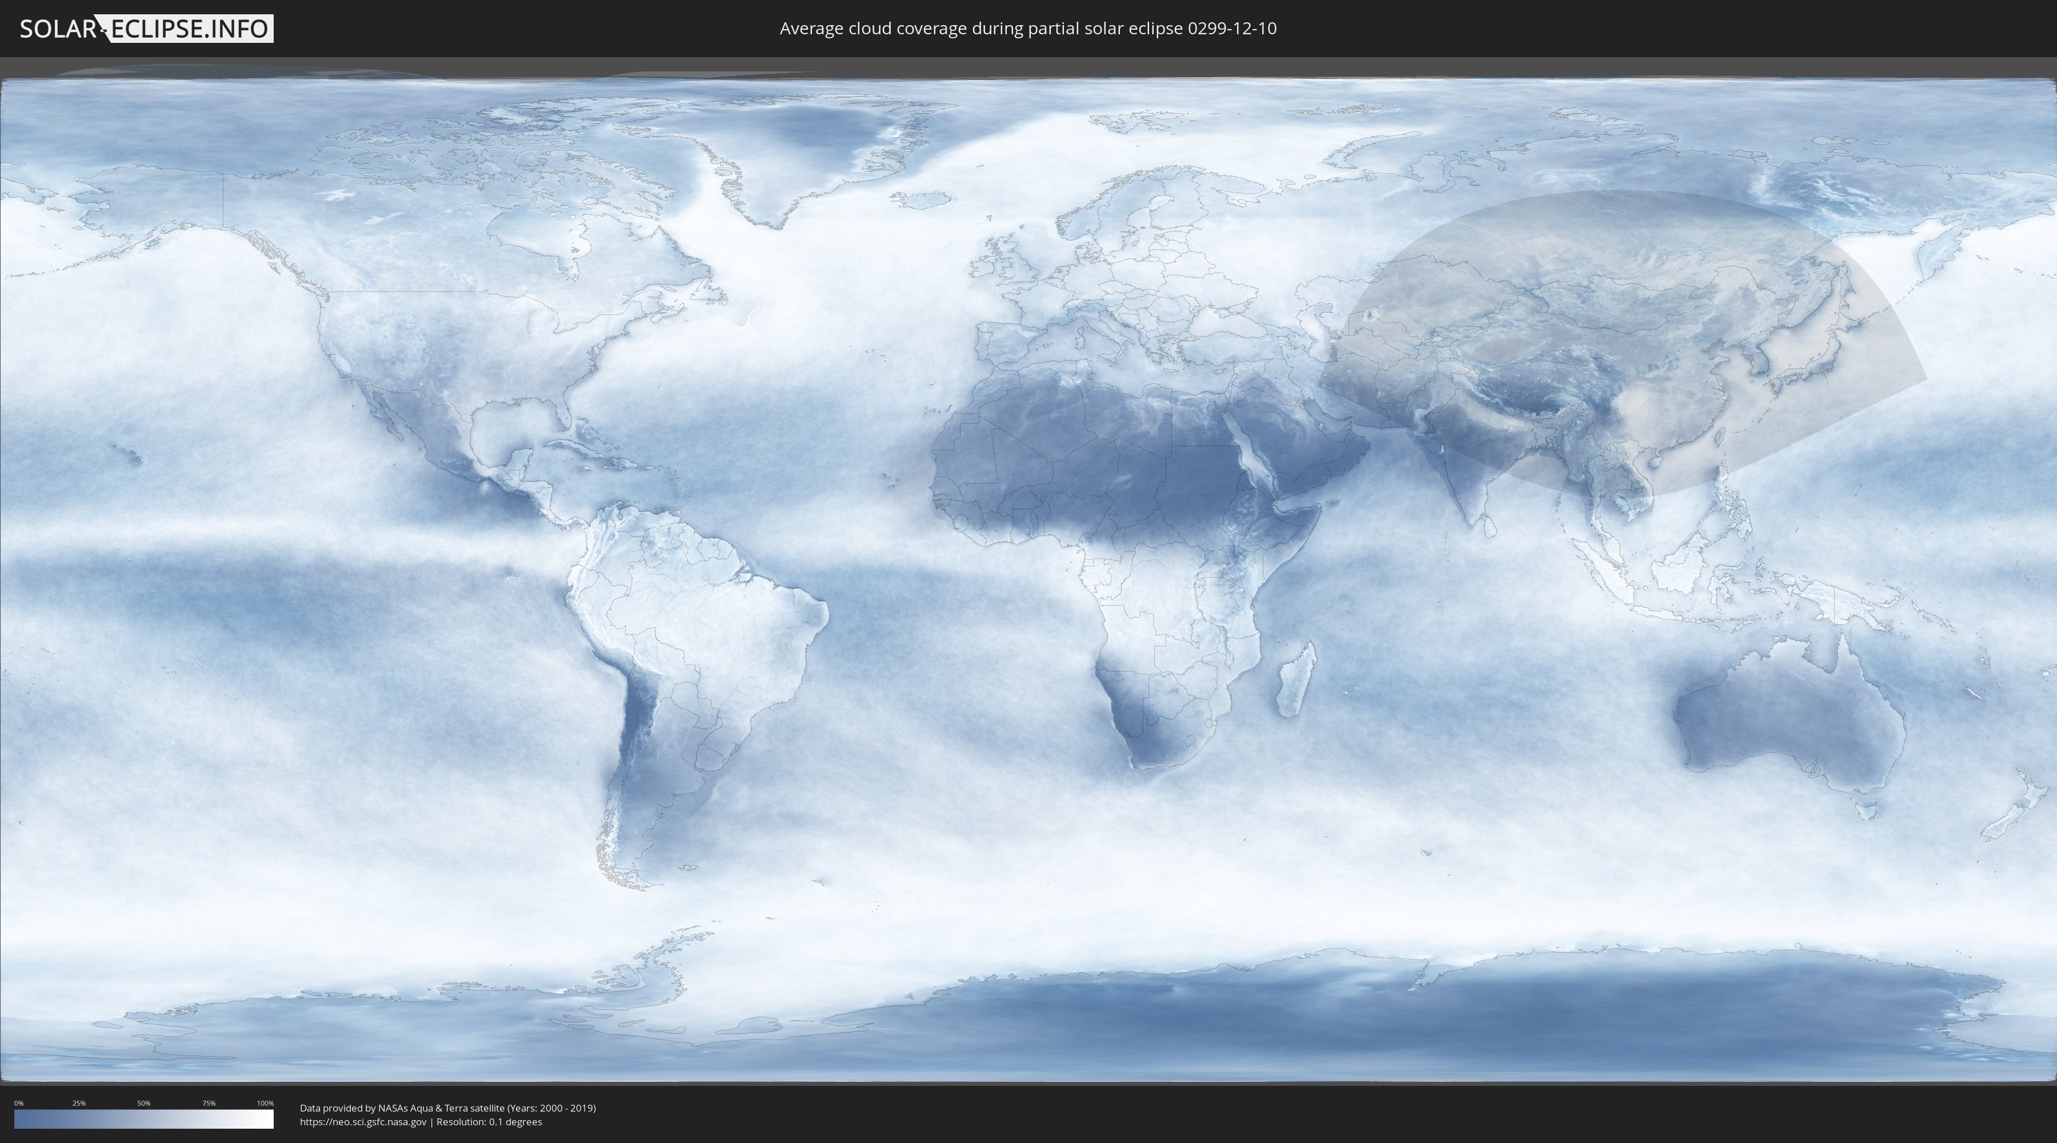Click the 100% legend label
Screen dimensions: 2057x1143
[x=265, y=1103]
